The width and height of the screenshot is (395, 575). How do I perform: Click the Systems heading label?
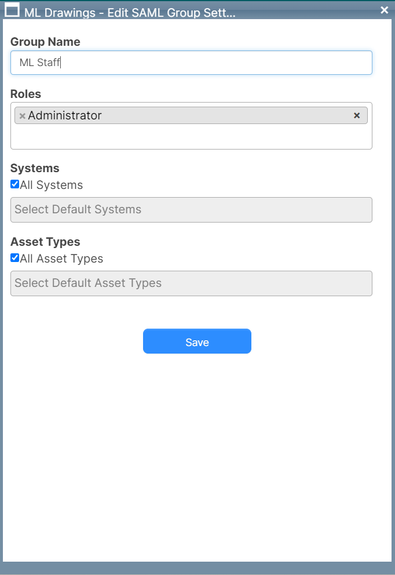tap(35, 168)
